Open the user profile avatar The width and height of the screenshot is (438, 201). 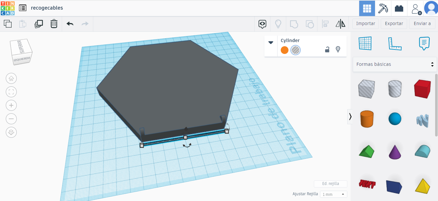pos(431,8)
